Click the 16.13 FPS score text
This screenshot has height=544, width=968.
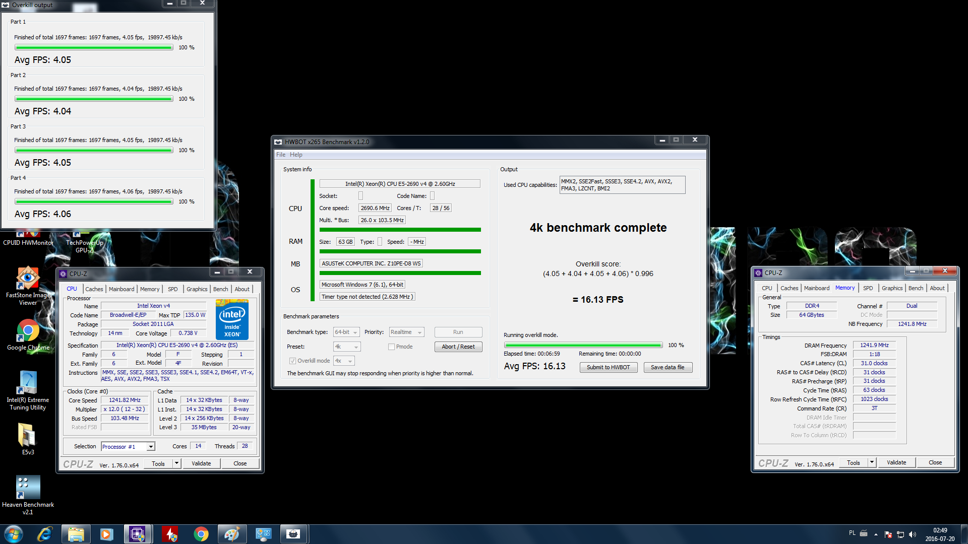(x=598, y=300)
